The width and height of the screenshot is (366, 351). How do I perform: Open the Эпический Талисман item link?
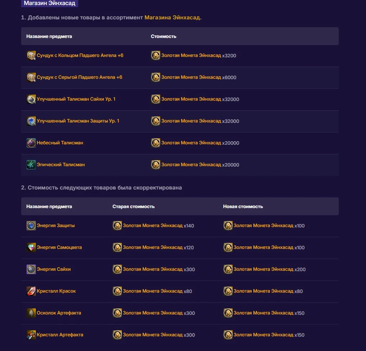(x=61, y=165)
